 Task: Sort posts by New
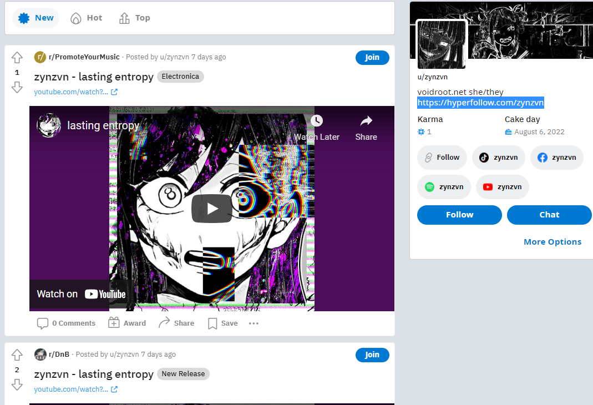(x=36, y=18)
